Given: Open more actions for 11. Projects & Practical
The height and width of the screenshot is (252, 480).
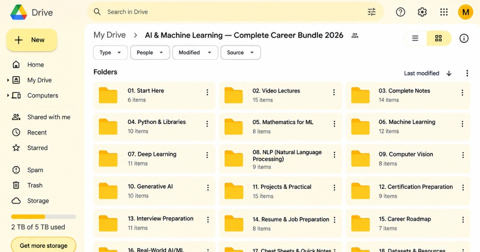Looking at the screenshot, I should [x=334, y=188].
